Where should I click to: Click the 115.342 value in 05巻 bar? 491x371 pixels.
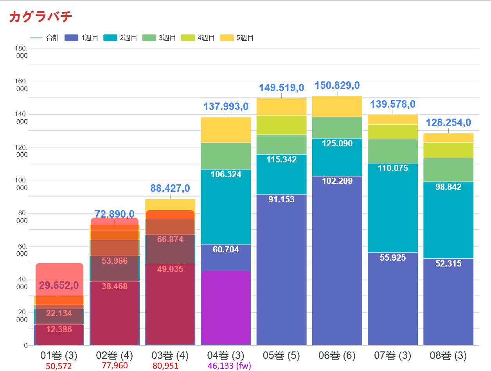pos(281,159)
